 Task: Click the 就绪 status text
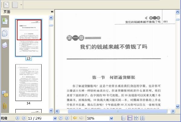(x=4, y=118)
